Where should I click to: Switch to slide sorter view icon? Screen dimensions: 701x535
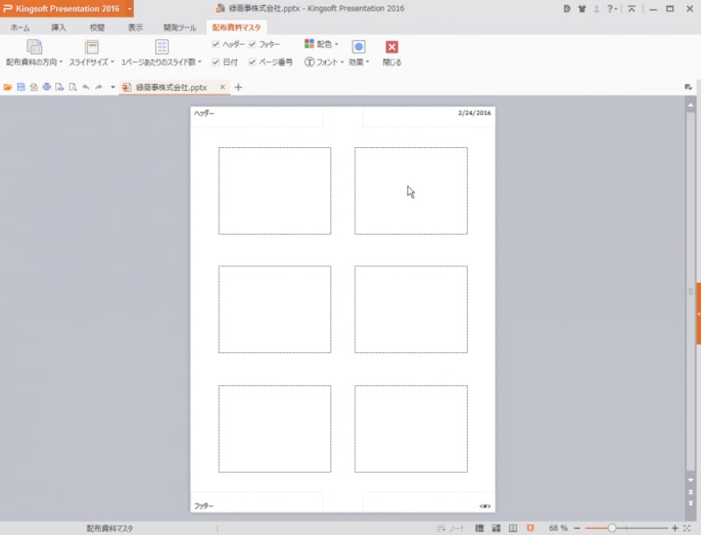pyautogui.click(x=496, y=528)
